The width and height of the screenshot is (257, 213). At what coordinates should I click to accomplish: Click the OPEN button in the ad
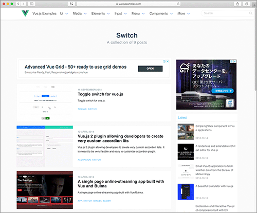point(150,69)
